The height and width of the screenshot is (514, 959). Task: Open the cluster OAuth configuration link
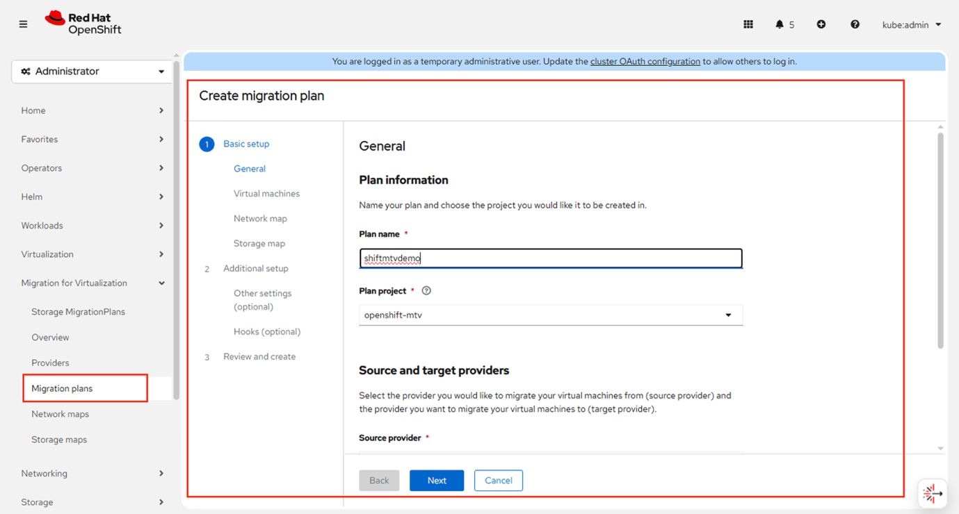[x=645, y=61]
